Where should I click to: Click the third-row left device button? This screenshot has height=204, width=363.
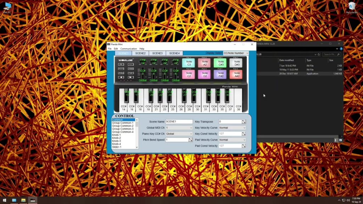tap(121, 73)
